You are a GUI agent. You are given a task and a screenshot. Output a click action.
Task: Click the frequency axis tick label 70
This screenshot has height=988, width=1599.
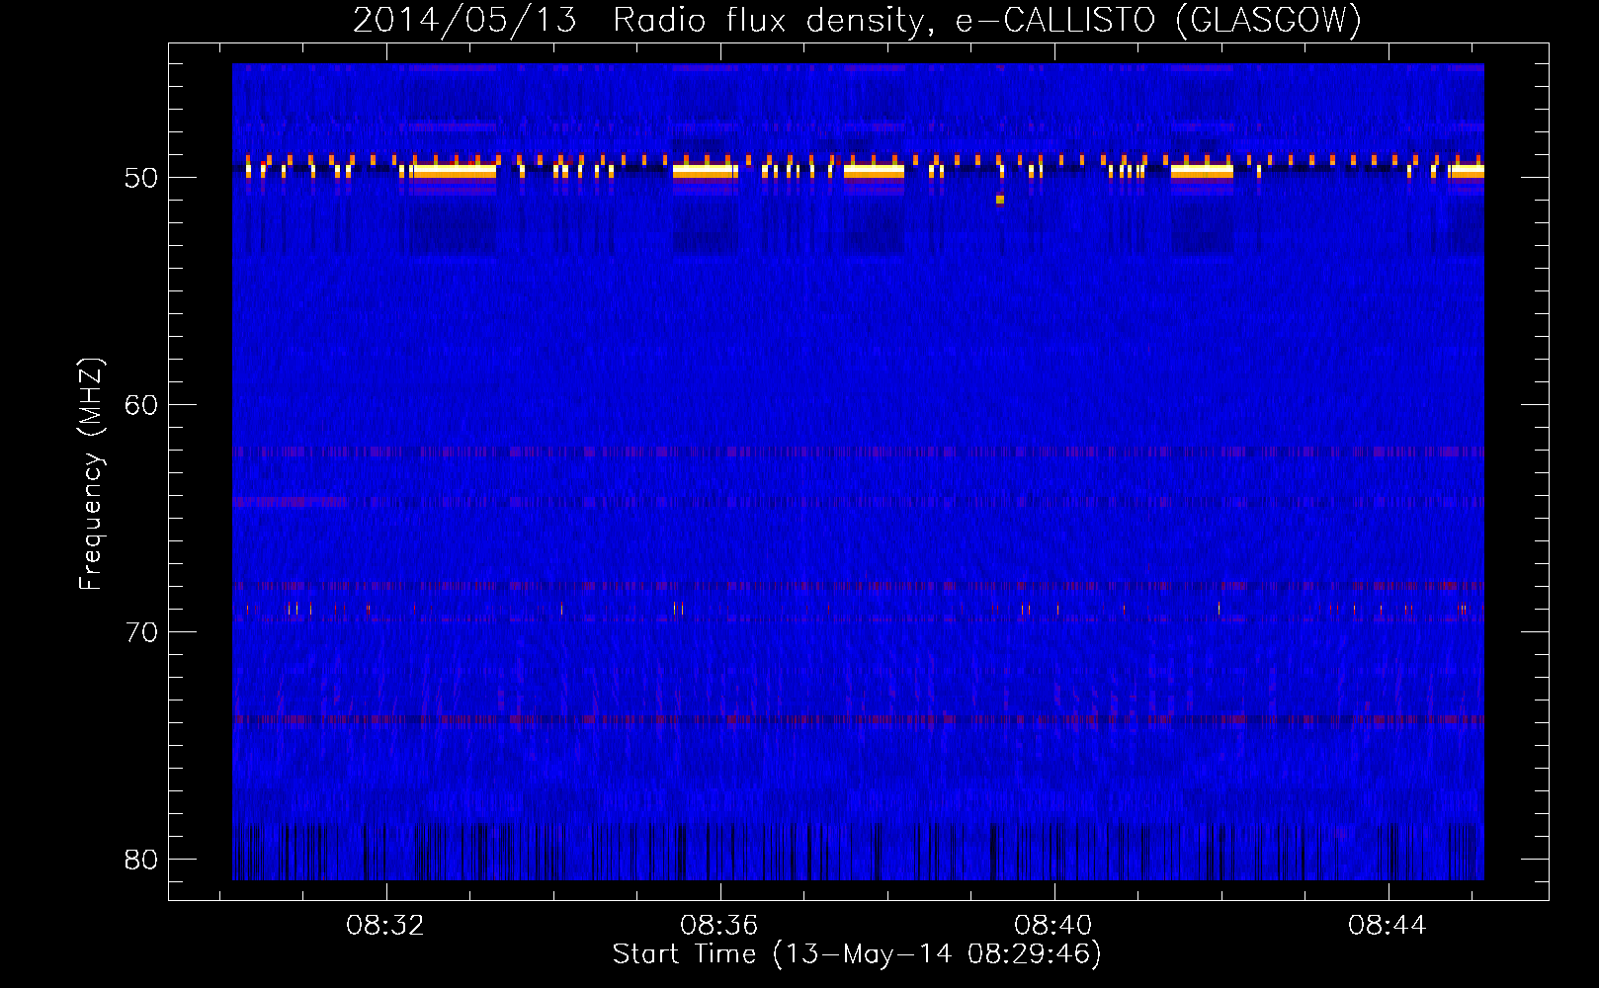141,632
